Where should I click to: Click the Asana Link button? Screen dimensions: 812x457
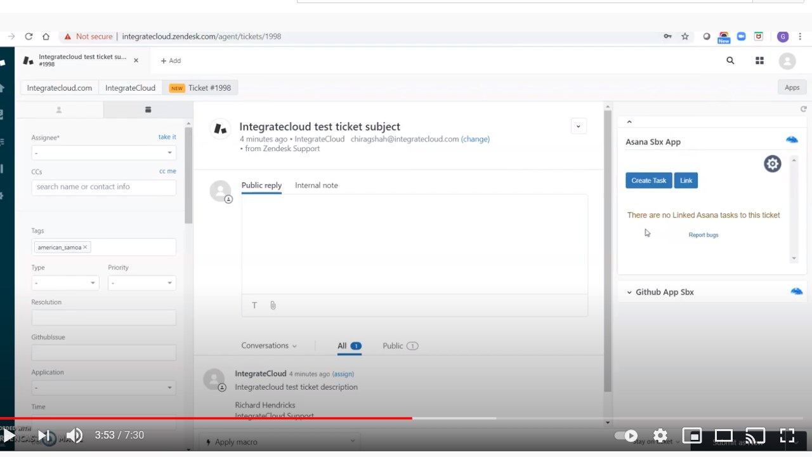pos(686,180)
